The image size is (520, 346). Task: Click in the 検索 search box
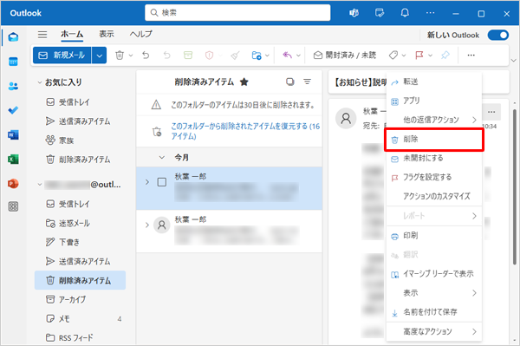(237, 13)
